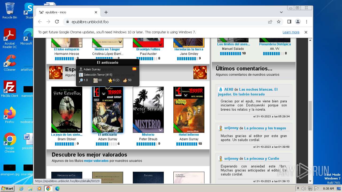
Task: Dismiss the Chrome update notice
Action: pyautogui.click(x=306, y=32)
